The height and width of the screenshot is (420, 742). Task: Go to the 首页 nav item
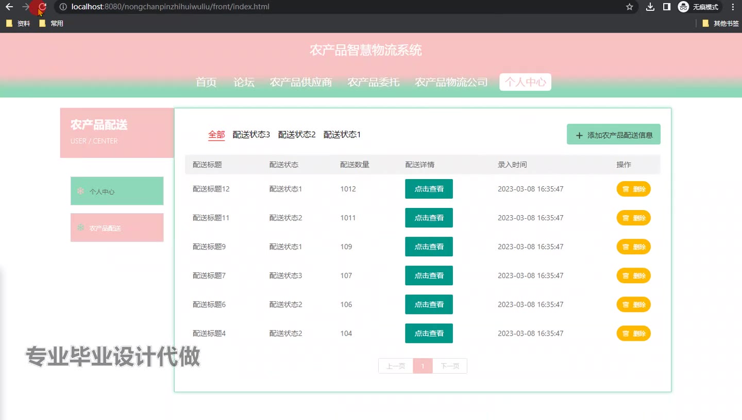[206, 82]
